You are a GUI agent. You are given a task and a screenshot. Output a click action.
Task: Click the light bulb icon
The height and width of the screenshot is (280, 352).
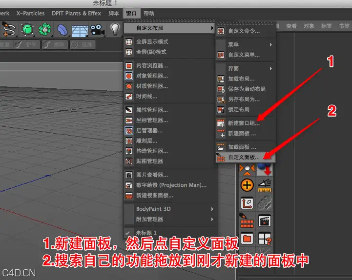[x=115, y=29]
